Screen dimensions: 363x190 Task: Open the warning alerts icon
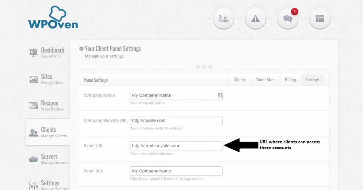tap(255, 19)
